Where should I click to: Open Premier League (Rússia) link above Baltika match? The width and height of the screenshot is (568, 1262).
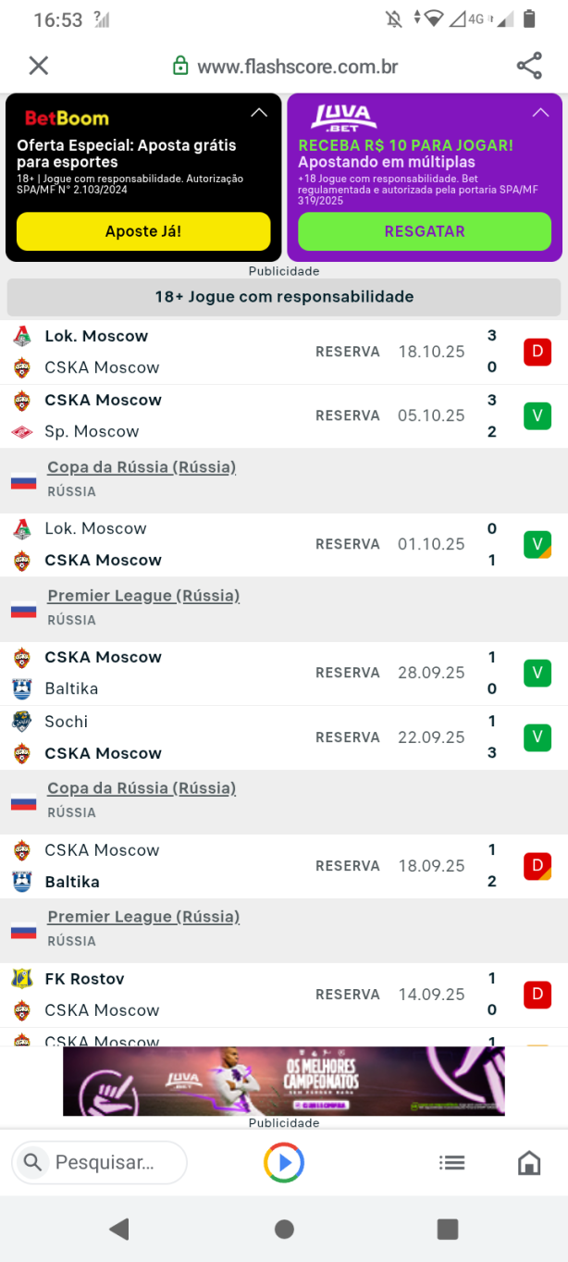coord(143,596)
